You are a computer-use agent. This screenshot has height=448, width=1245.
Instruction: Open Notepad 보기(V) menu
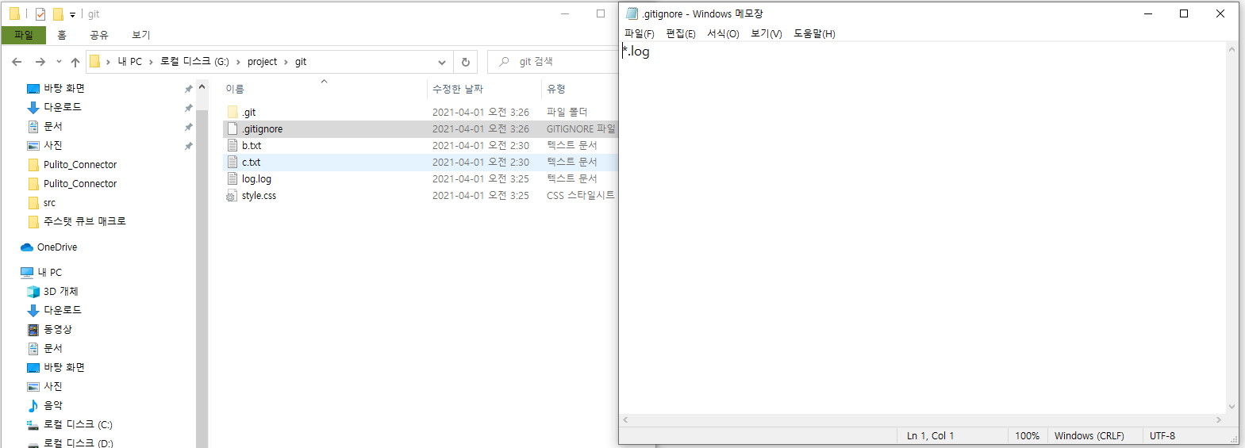coord(767,33)
